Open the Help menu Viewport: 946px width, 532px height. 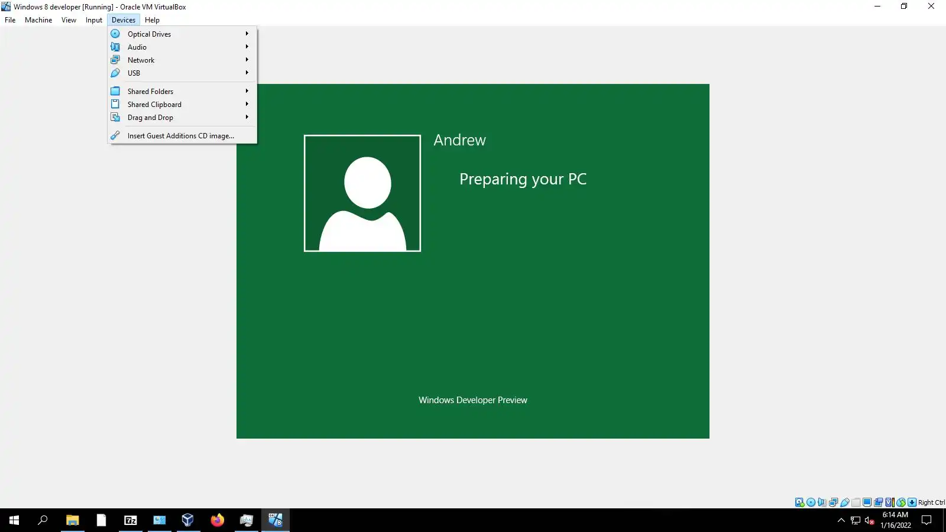click(152, 20)
